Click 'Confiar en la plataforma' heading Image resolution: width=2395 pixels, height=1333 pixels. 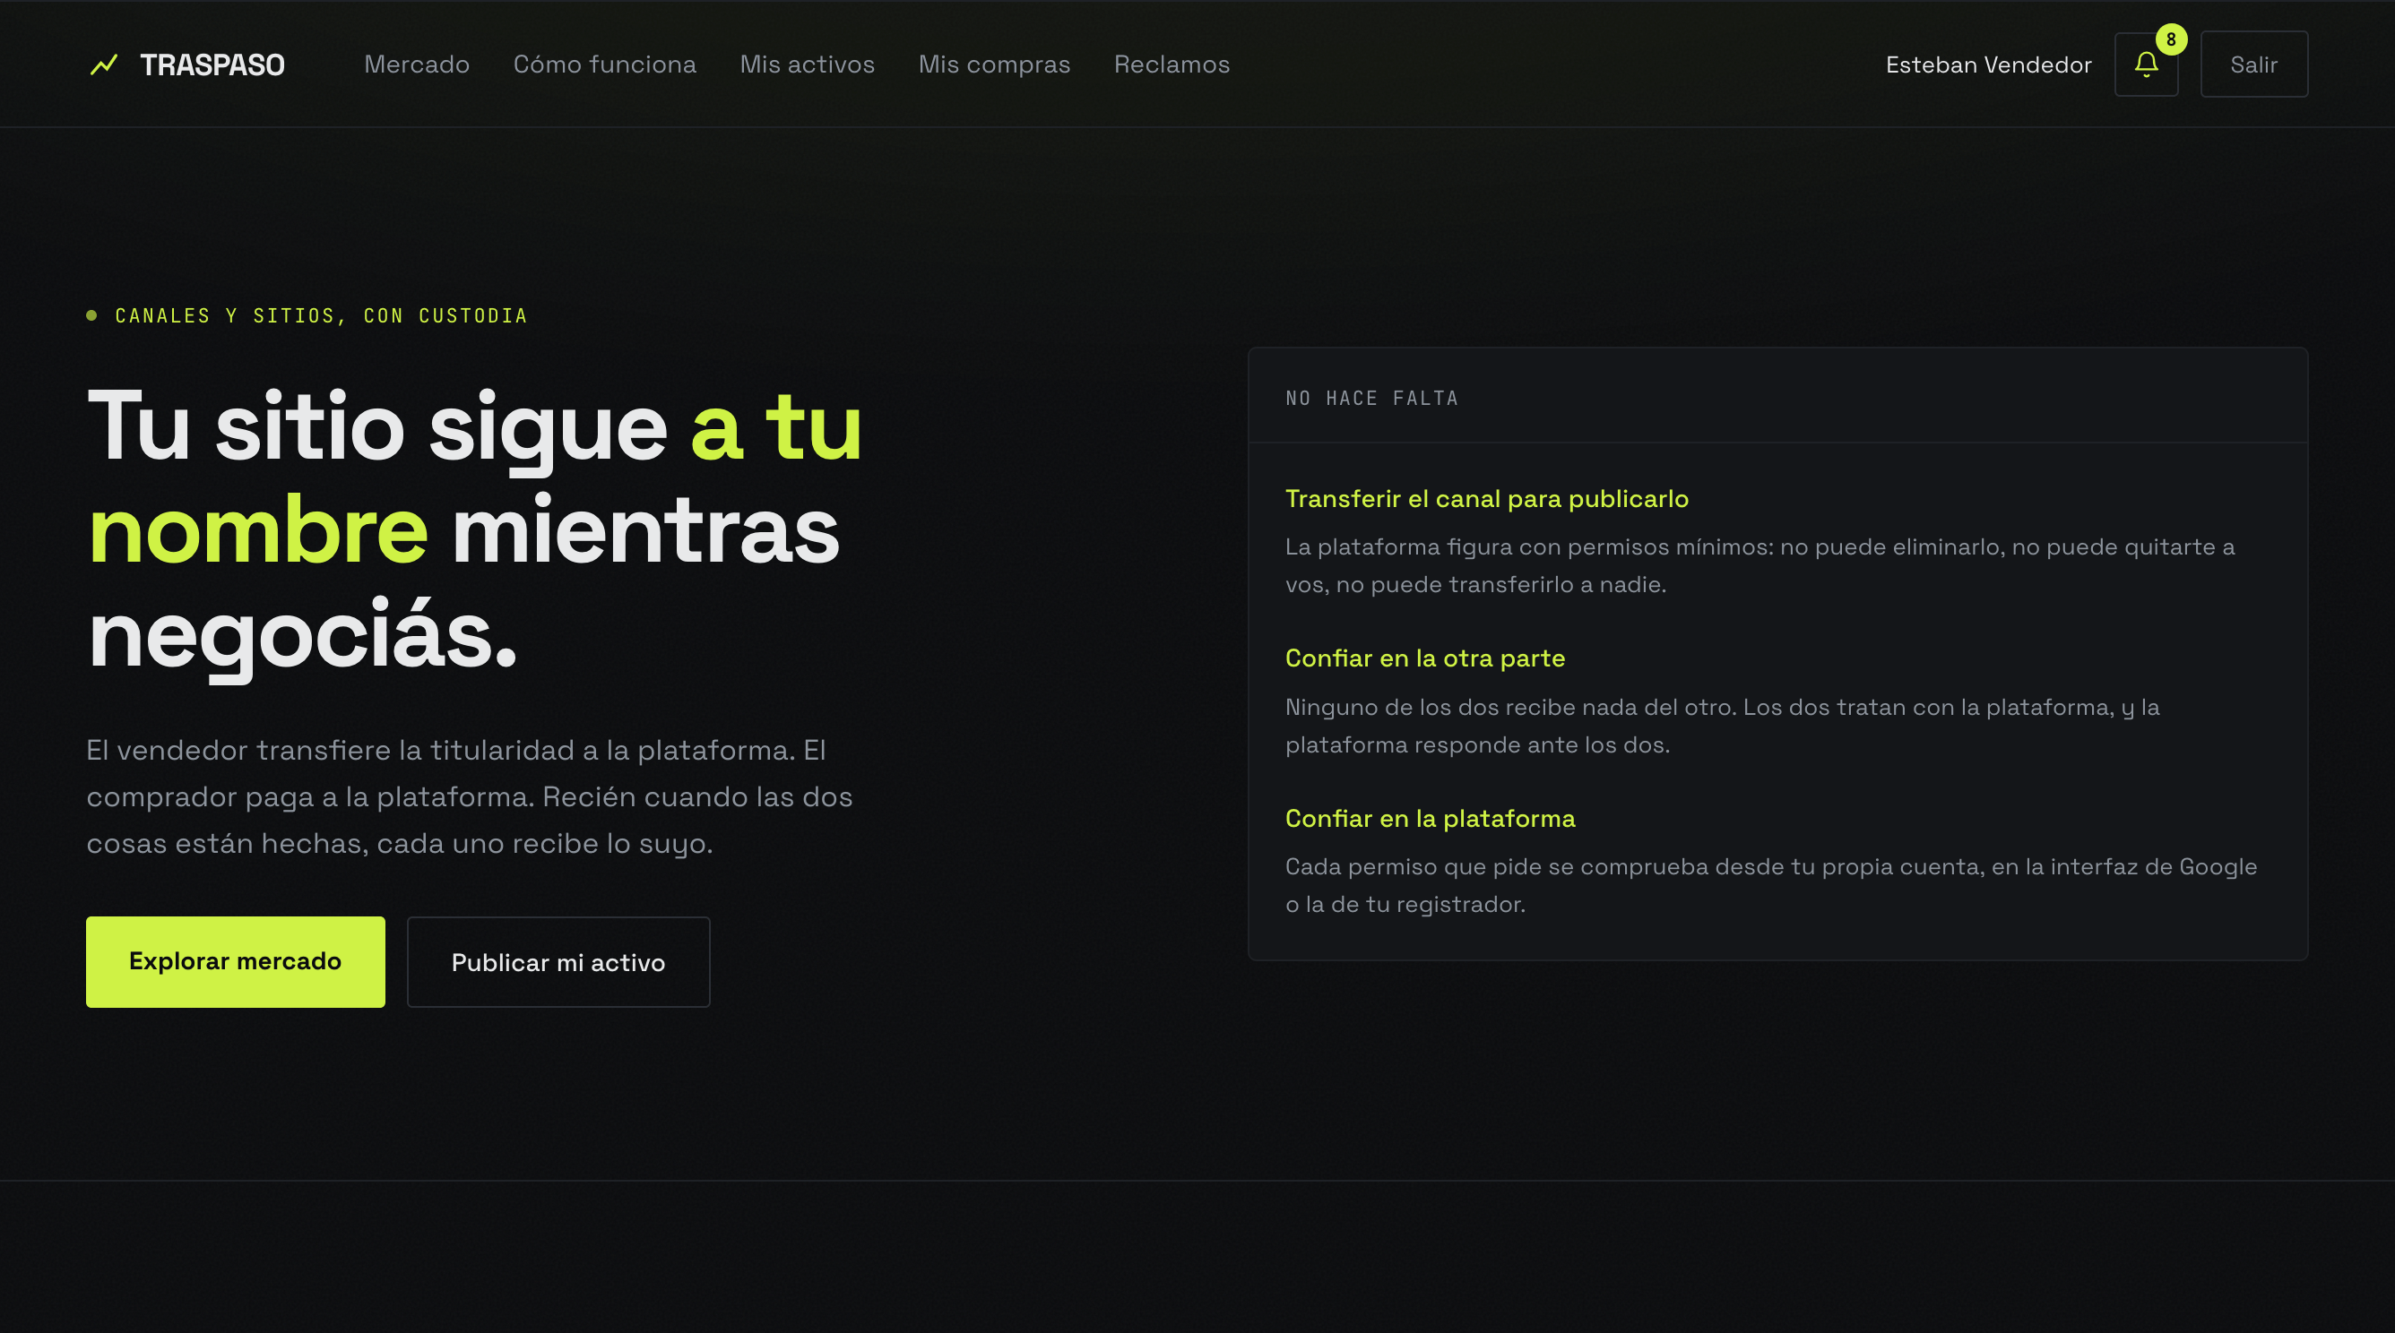[1430, 819]
